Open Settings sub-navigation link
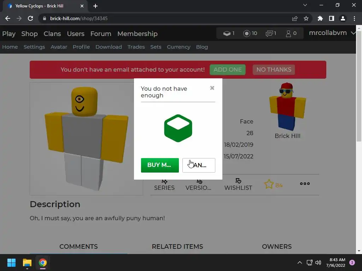 [34, 47]
